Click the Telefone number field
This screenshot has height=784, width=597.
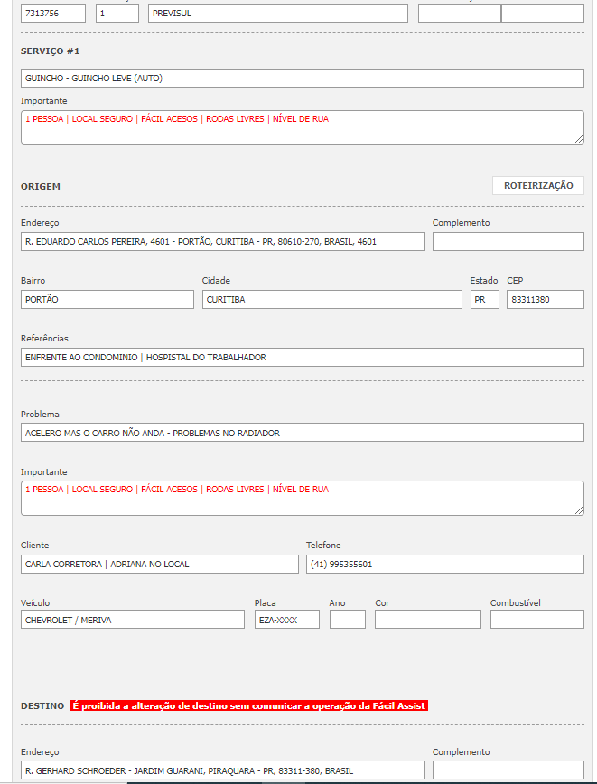[444, 564]
